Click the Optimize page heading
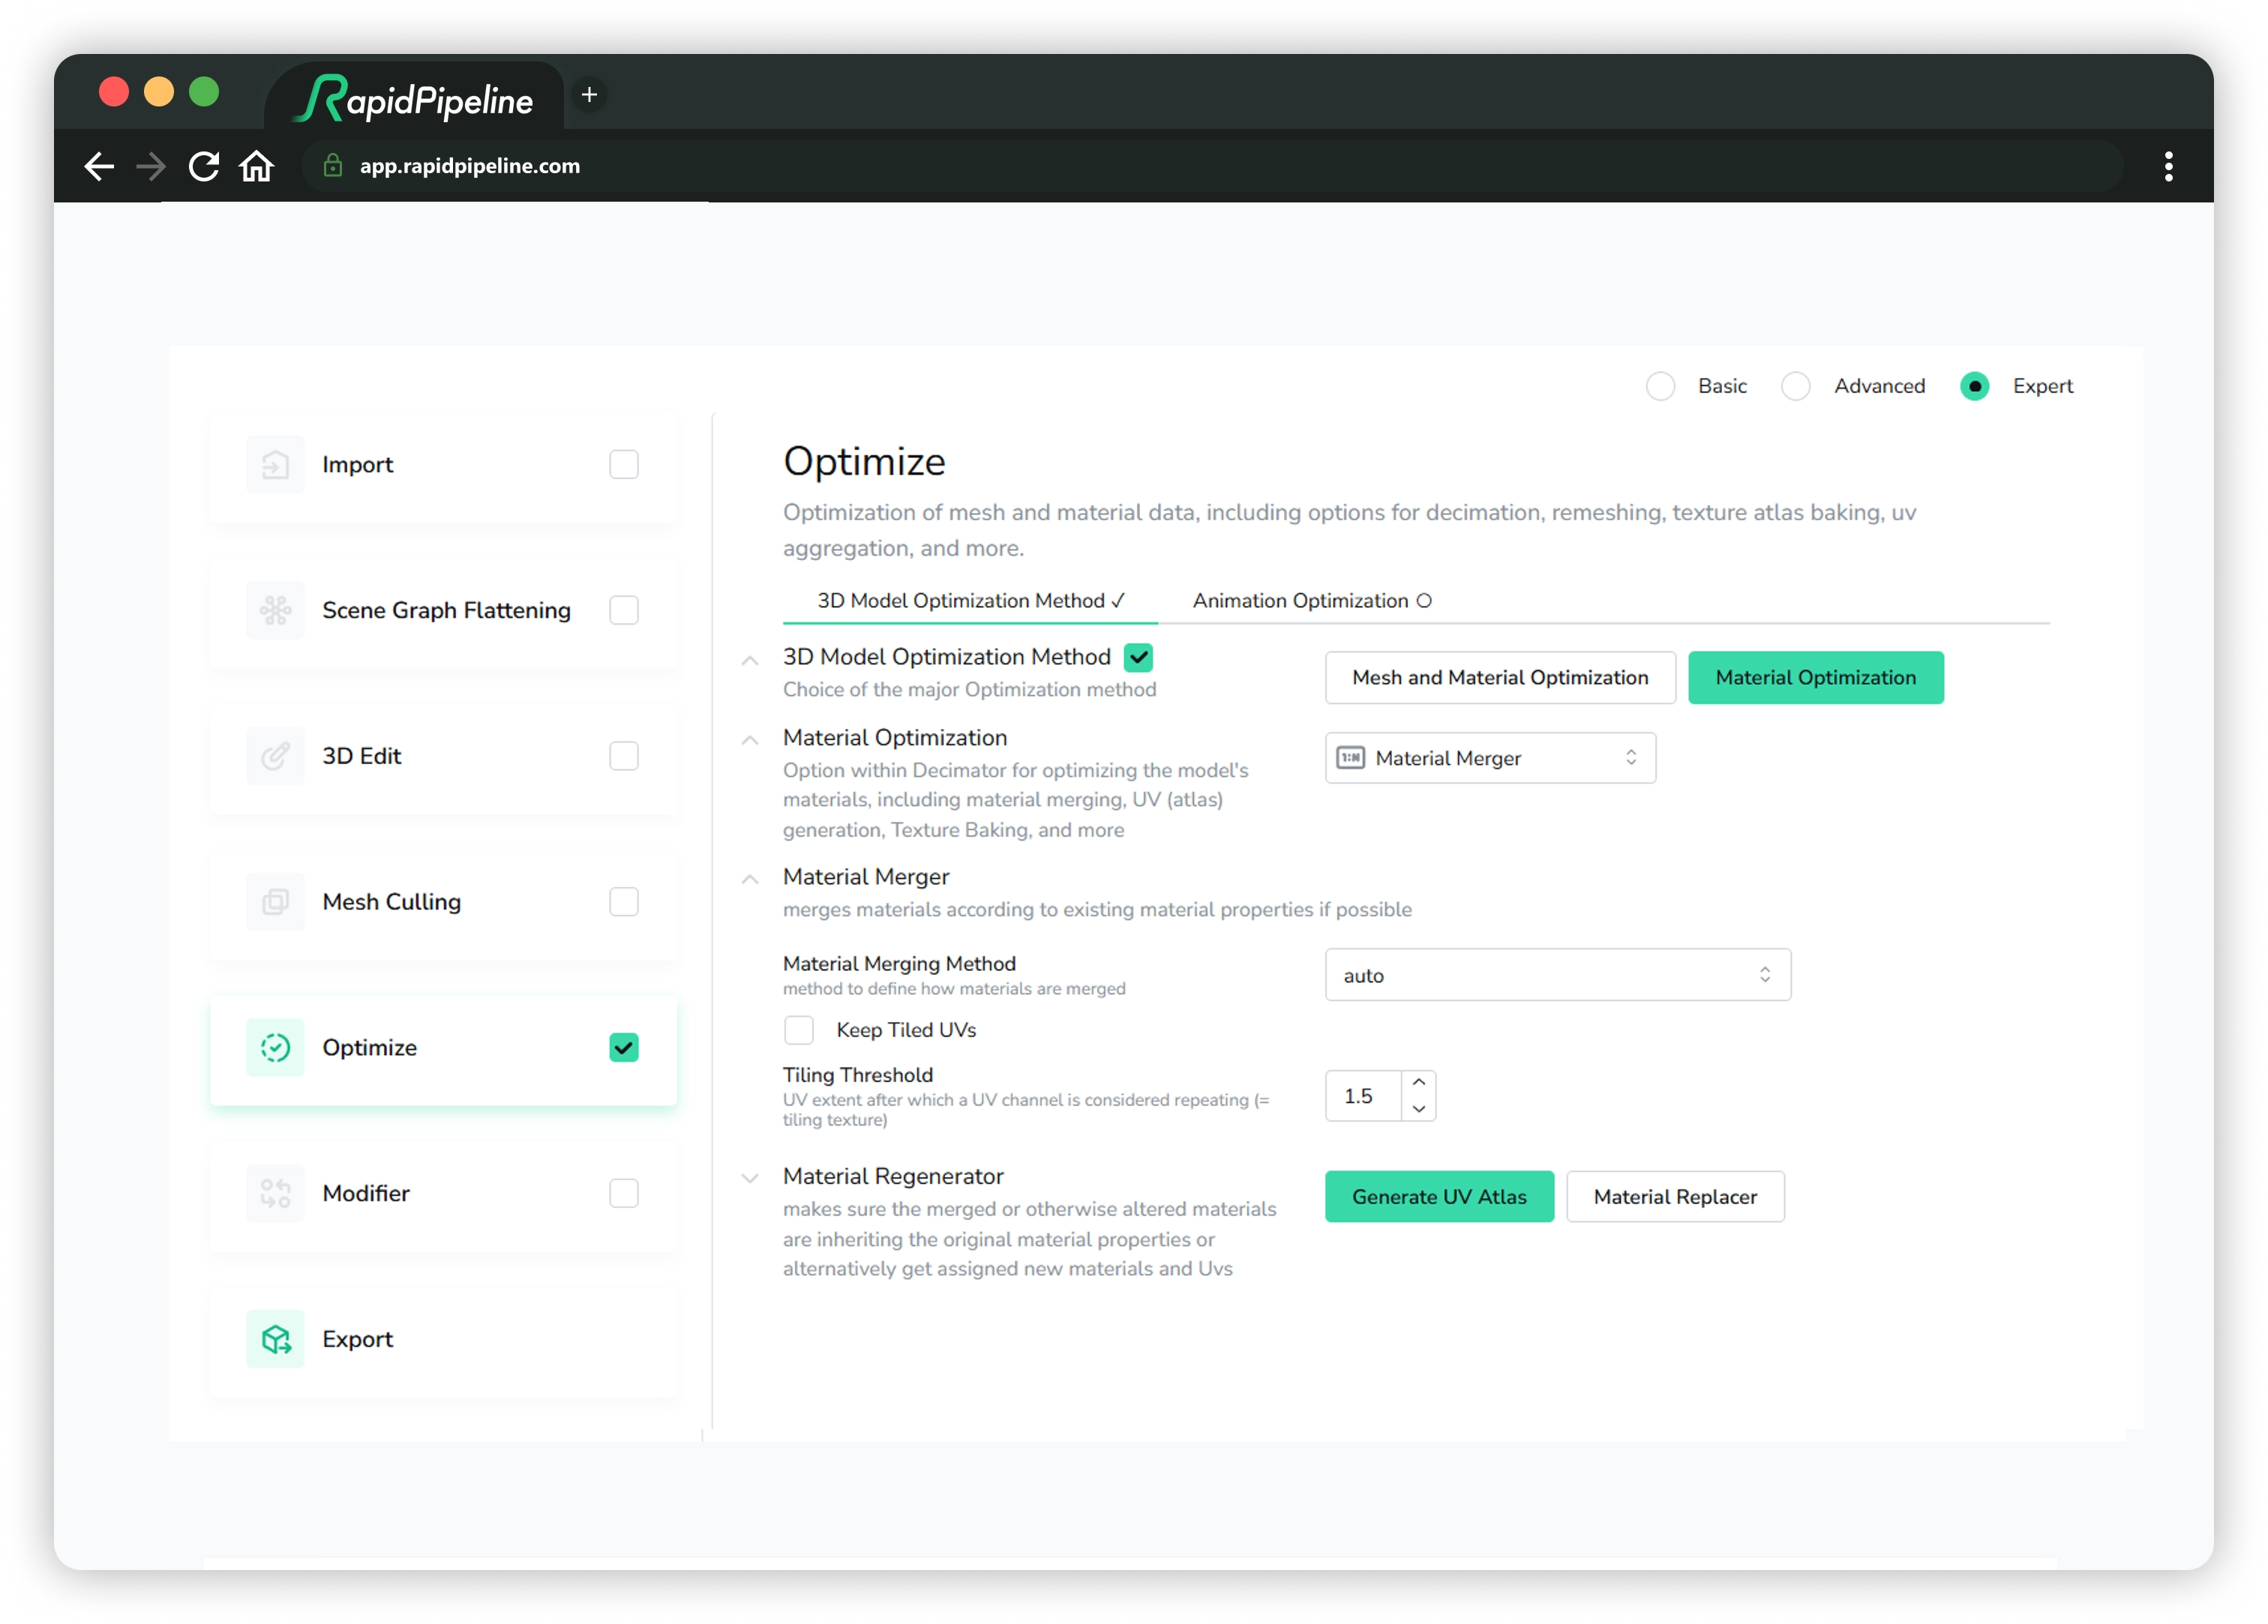The width and height of the screenshot is (2268, 1624). click(x=865, y=462)
